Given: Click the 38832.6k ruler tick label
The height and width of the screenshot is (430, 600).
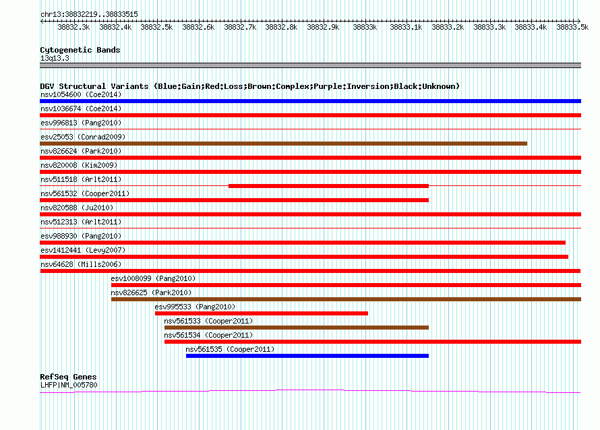Looking at the screenshot, I should coord(198,27).
